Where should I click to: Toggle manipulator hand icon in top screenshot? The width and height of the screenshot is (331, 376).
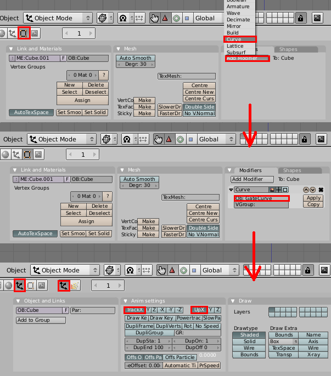[x=154, y=18]
